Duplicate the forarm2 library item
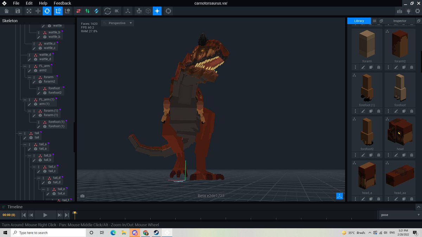The image size is (422, 237). (404, 67)
